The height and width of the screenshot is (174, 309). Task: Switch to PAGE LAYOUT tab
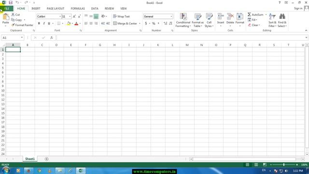(56, 9)
